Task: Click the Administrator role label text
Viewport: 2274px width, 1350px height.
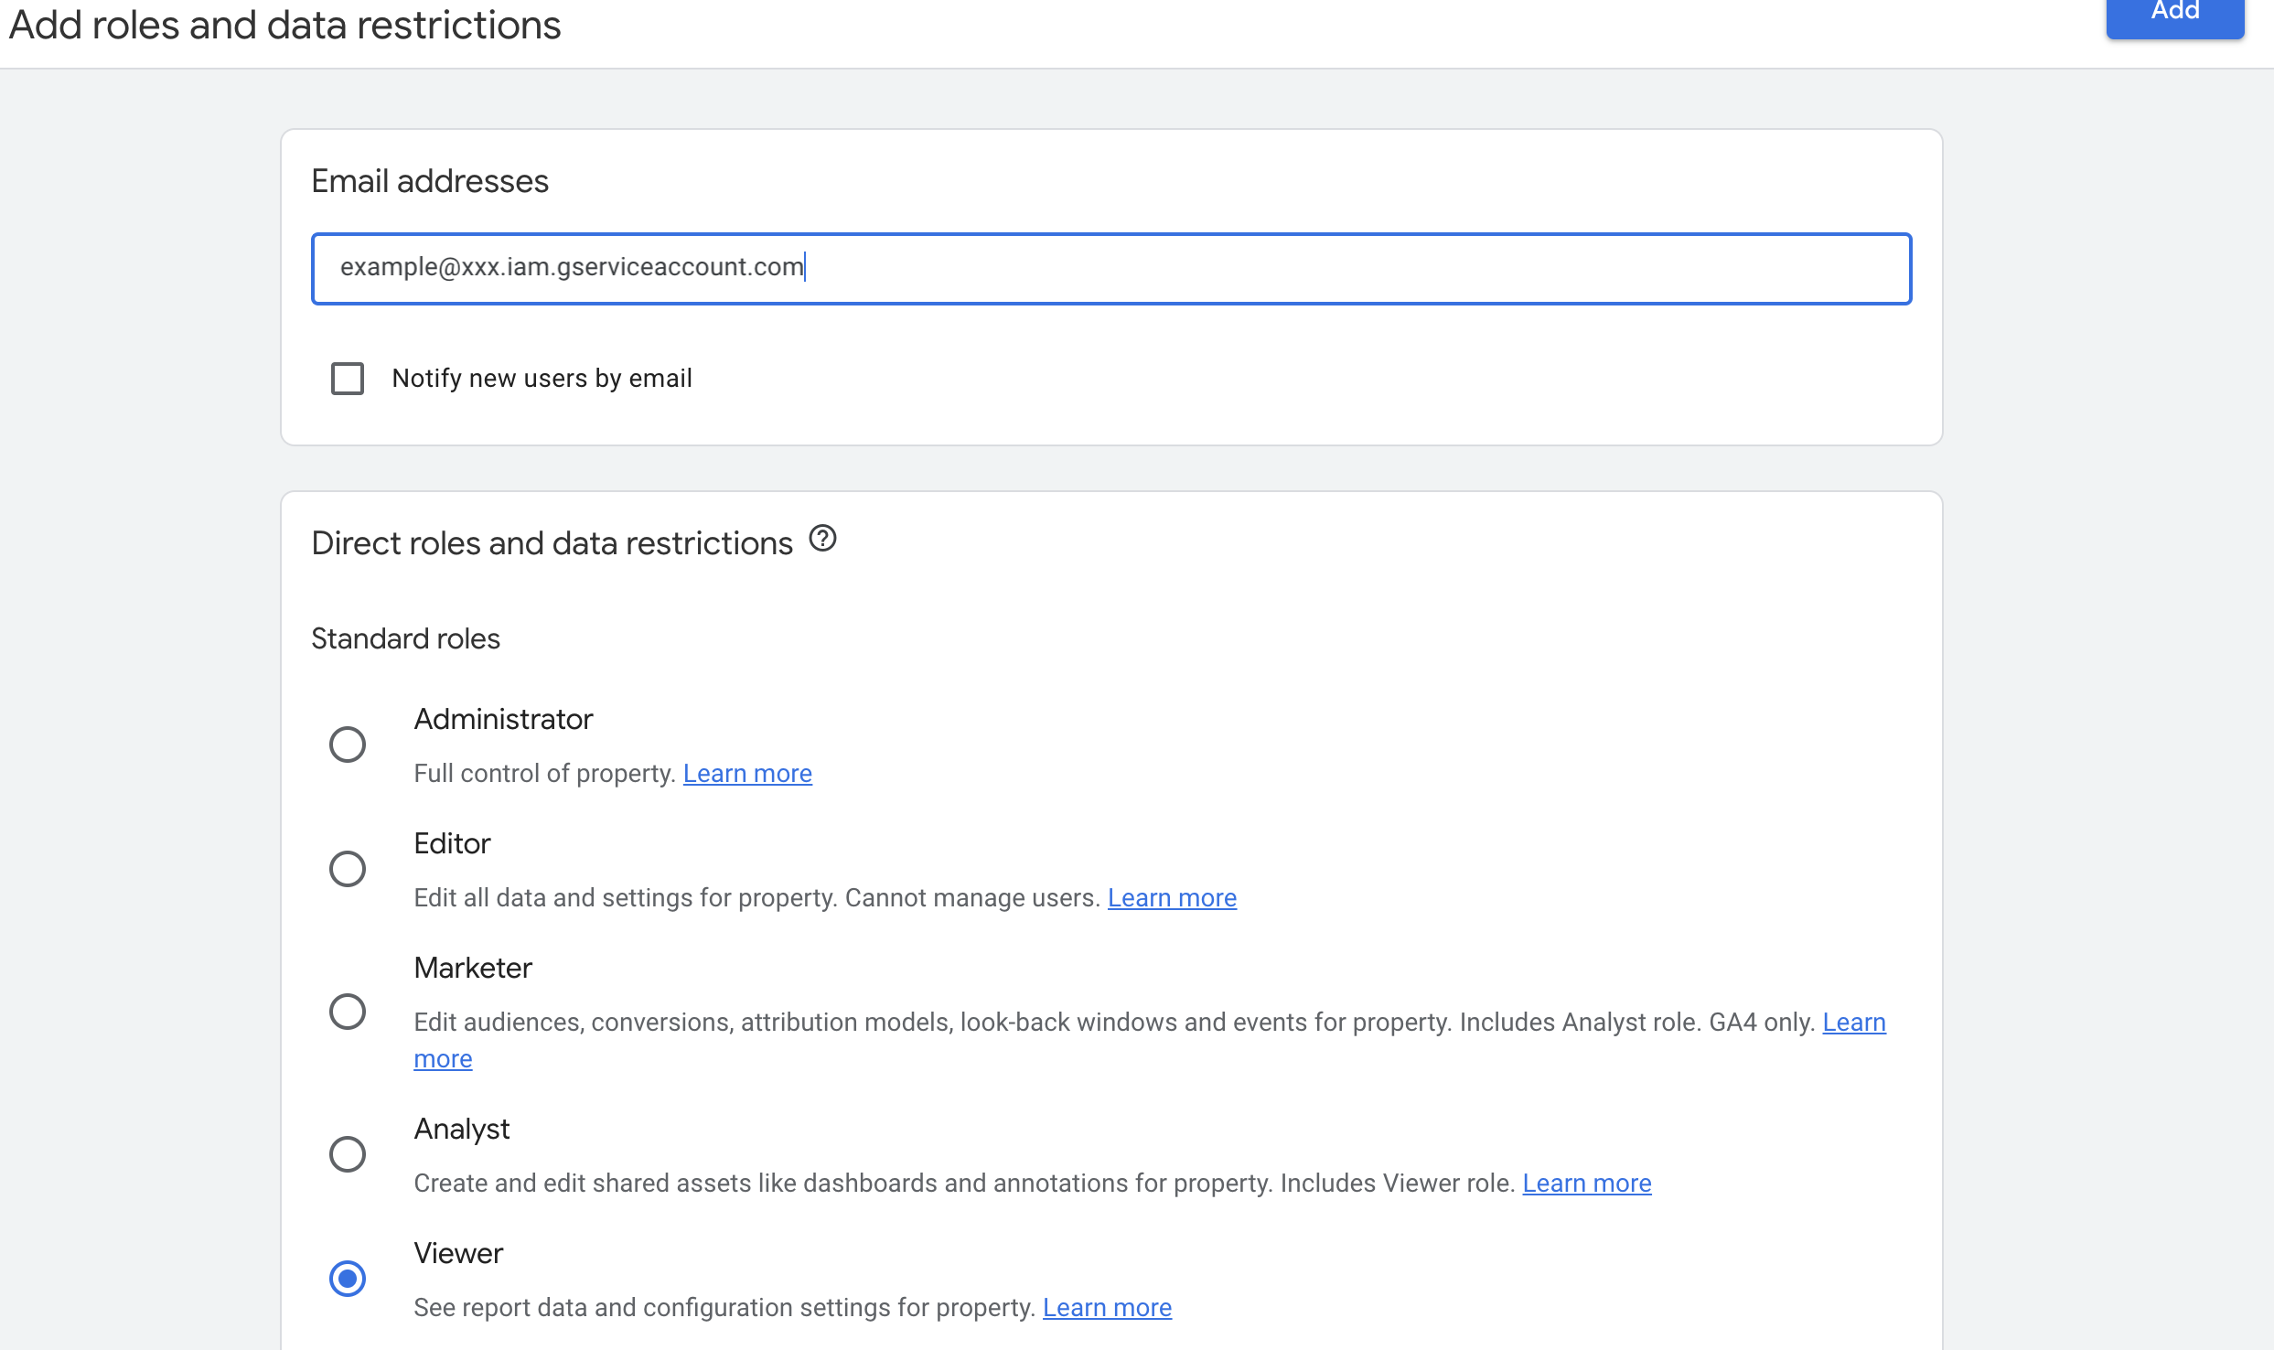Action: point(503,719)
